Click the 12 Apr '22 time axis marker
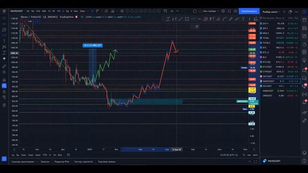The width and height of the screenshot is (308, 173). (177, 149)
